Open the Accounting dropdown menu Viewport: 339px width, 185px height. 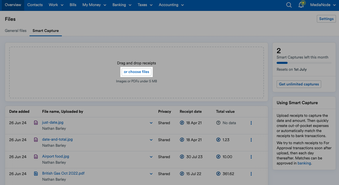point(171,5)
